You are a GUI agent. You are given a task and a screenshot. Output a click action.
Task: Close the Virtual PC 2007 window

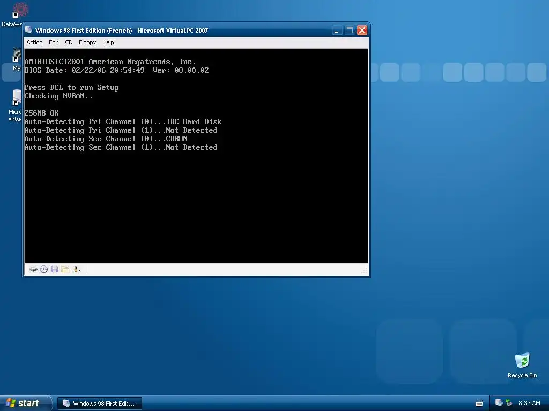[362, 31]
